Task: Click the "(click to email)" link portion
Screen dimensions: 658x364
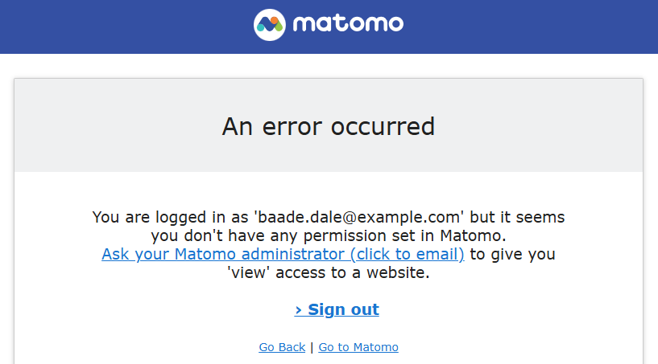Action: coord(407,255)
